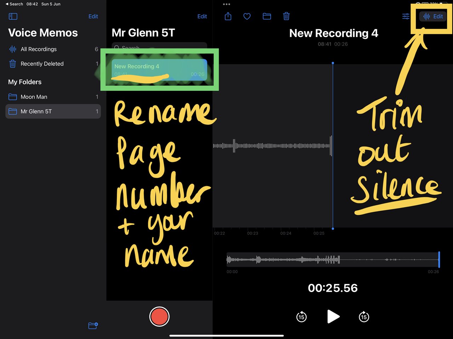Return to Search via the back arrow
Screen dimensions: 453x339
pyautogui.click(x=14, y=4)
